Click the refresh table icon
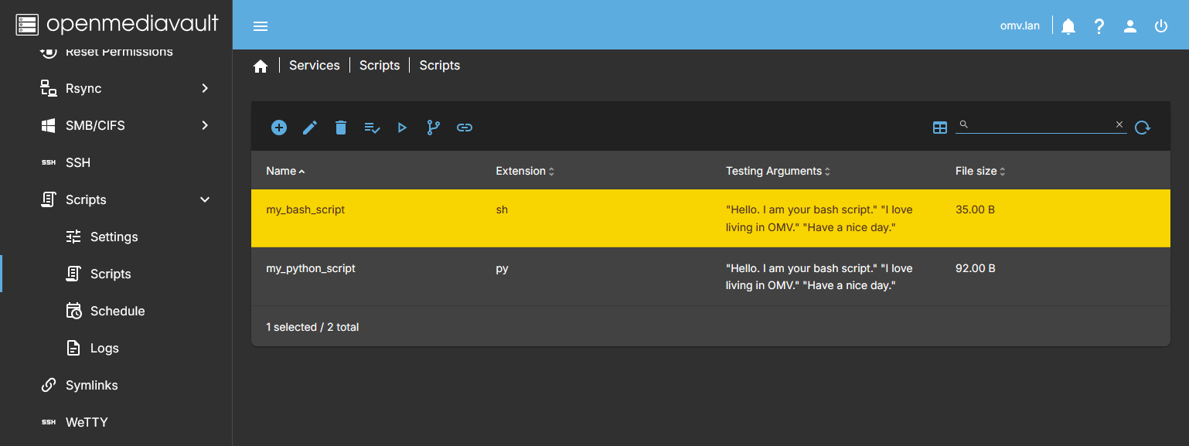The width and height of the screenshot is (1189, 446). (1143, 128)
